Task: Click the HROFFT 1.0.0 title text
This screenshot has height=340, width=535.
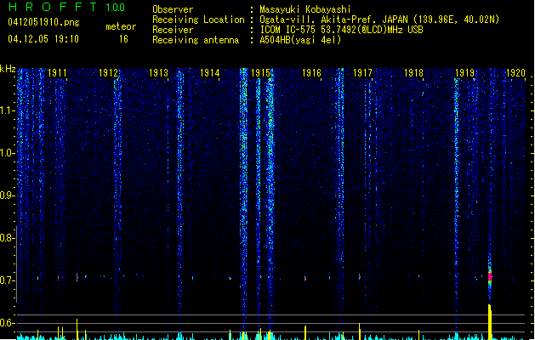Action: [67, 7]
